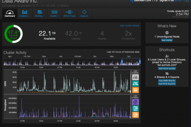
Task: Click the APIs & Tools wrench icon
Action: (x=70, y=12)
